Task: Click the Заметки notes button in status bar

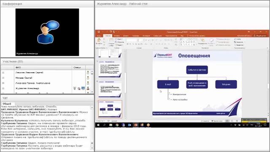Action: tap(205, 121)
